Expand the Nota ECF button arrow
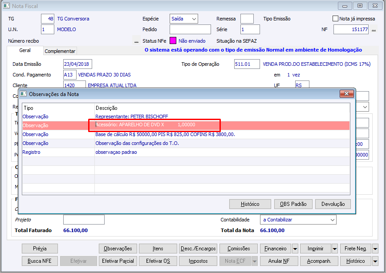Viewport: 386px width, 273px height. click(x=255, y=261)
